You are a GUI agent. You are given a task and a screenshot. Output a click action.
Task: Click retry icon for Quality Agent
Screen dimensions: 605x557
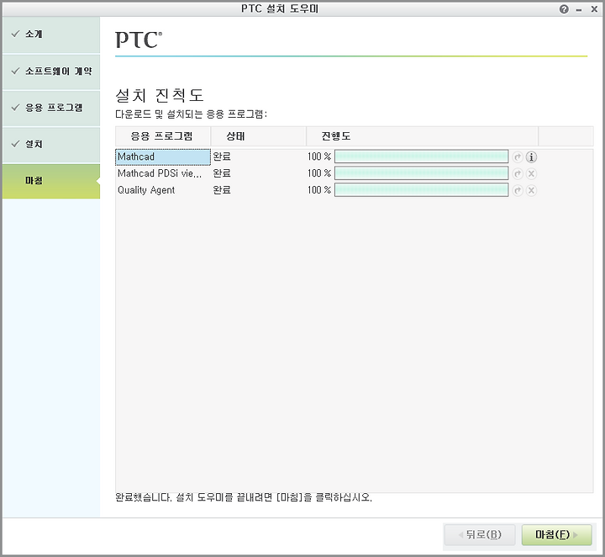click(x=518, y=190)
